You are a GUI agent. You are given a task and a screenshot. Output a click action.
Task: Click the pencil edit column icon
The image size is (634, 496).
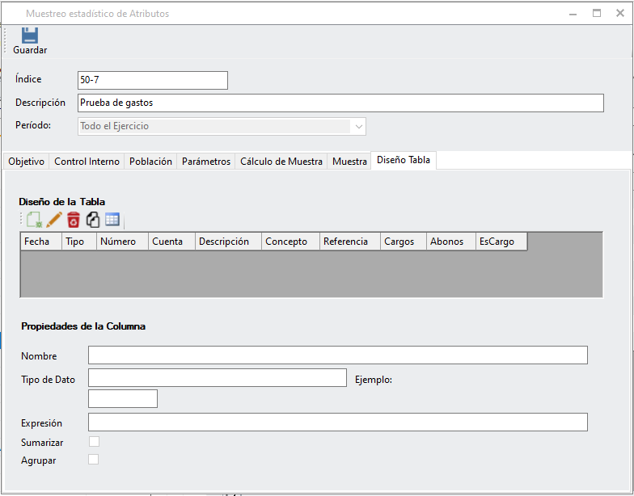coord(54,220)
